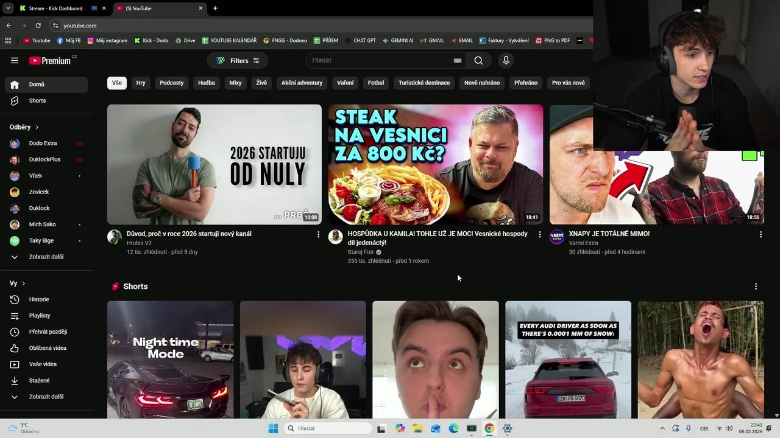Open the Filters button
The image size is (780, 438).
pyautogui.click(x=238, y=60)
